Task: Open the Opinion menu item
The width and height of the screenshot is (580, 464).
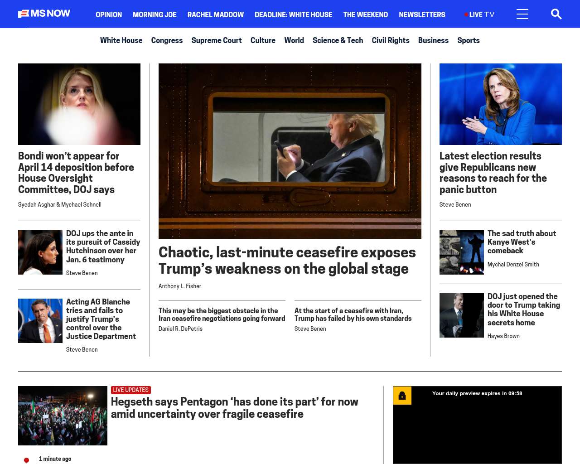Action: pyautogui.click(x=109, y=14)
